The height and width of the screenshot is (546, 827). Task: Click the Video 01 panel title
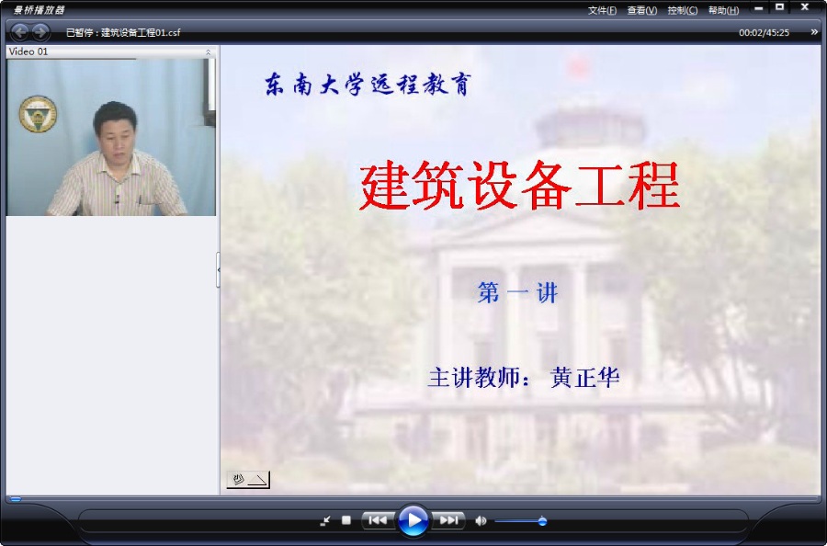click(28, 51)
